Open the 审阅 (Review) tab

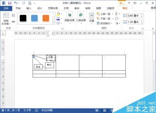(88, 8)
